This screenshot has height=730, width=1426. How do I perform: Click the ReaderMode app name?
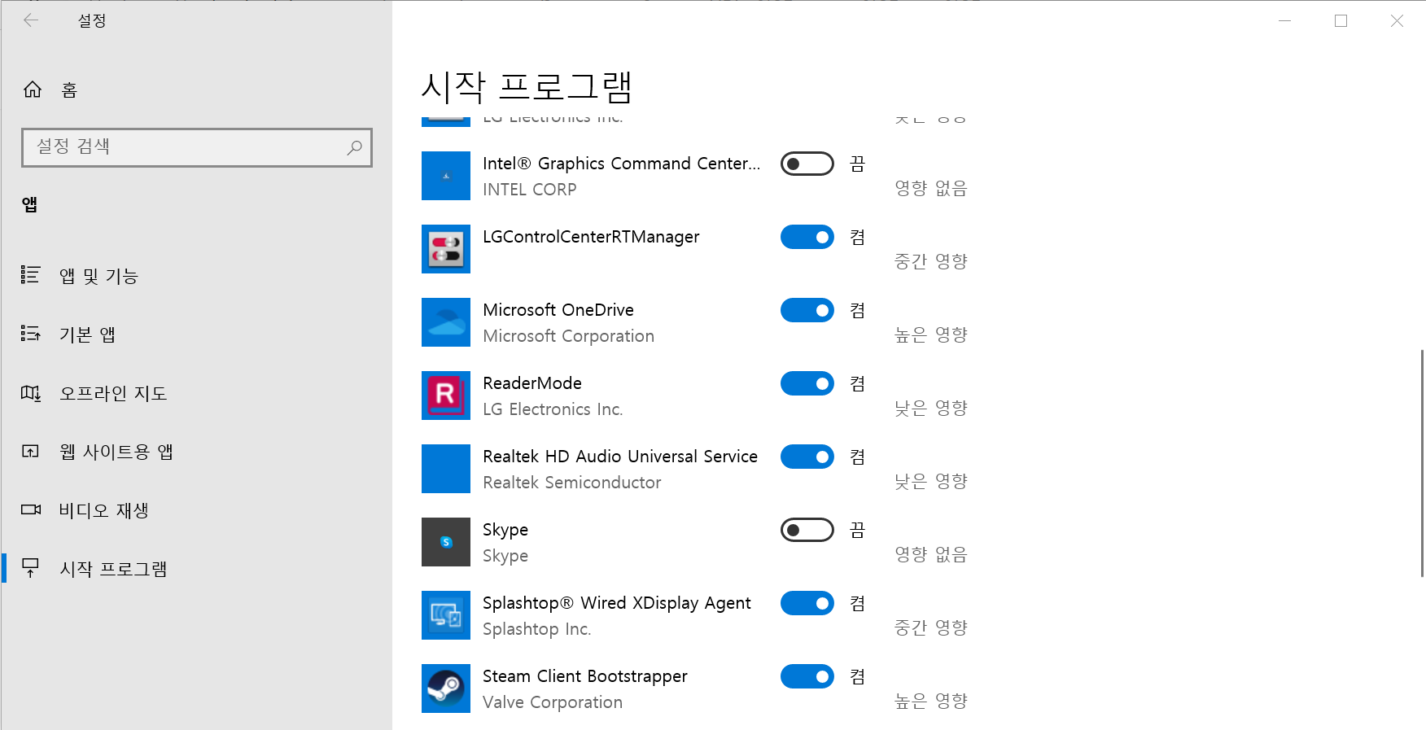click(x=532, y=383)
